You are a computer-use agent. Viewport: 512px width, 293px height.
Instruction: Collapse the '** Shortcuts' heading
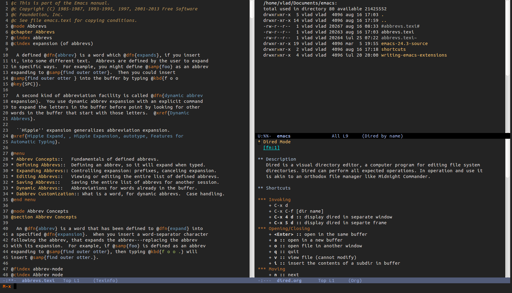pos(274,188)
